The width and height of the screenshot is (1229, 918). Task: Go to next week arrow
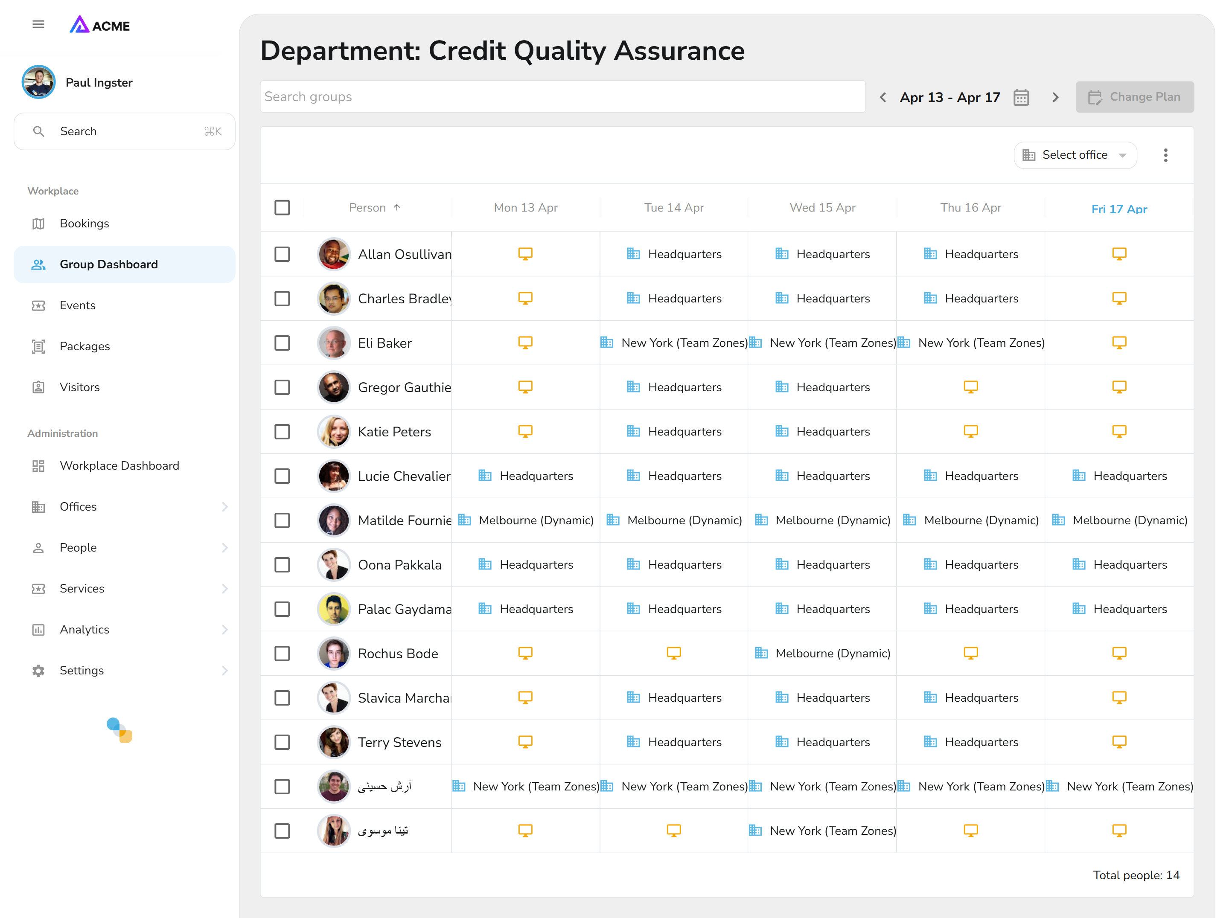pos(1055,97)
